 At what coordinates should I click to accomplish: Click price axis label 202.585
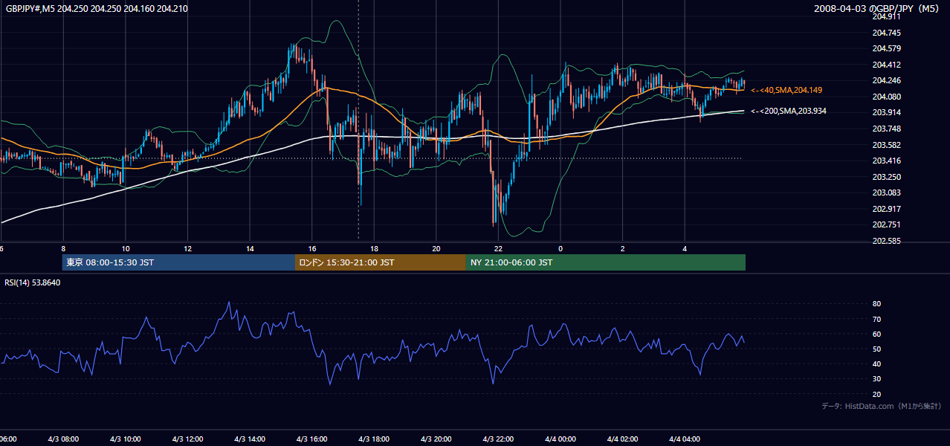click(886, 241)
